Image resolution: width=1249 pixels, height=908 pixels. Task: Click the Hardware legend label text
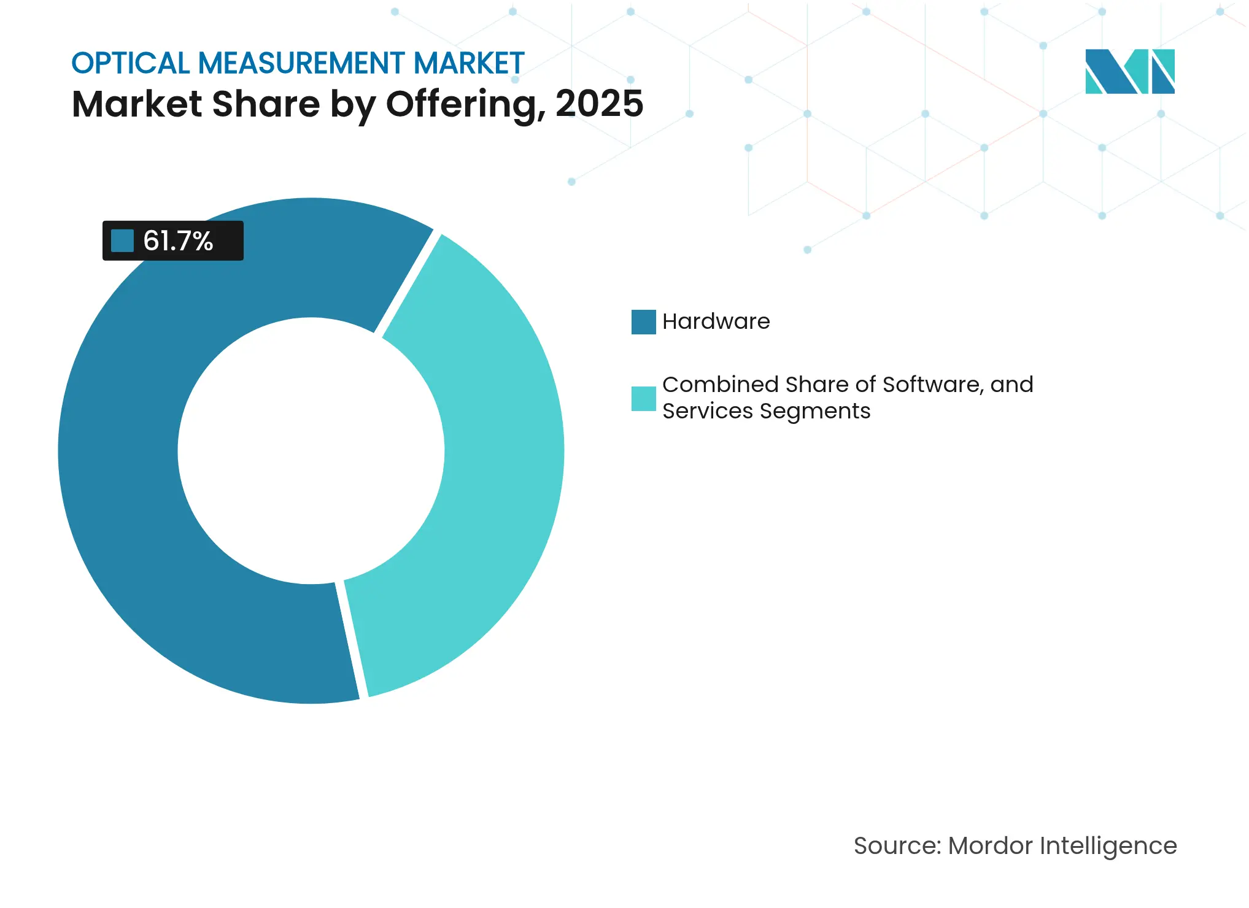click(716, 321)
